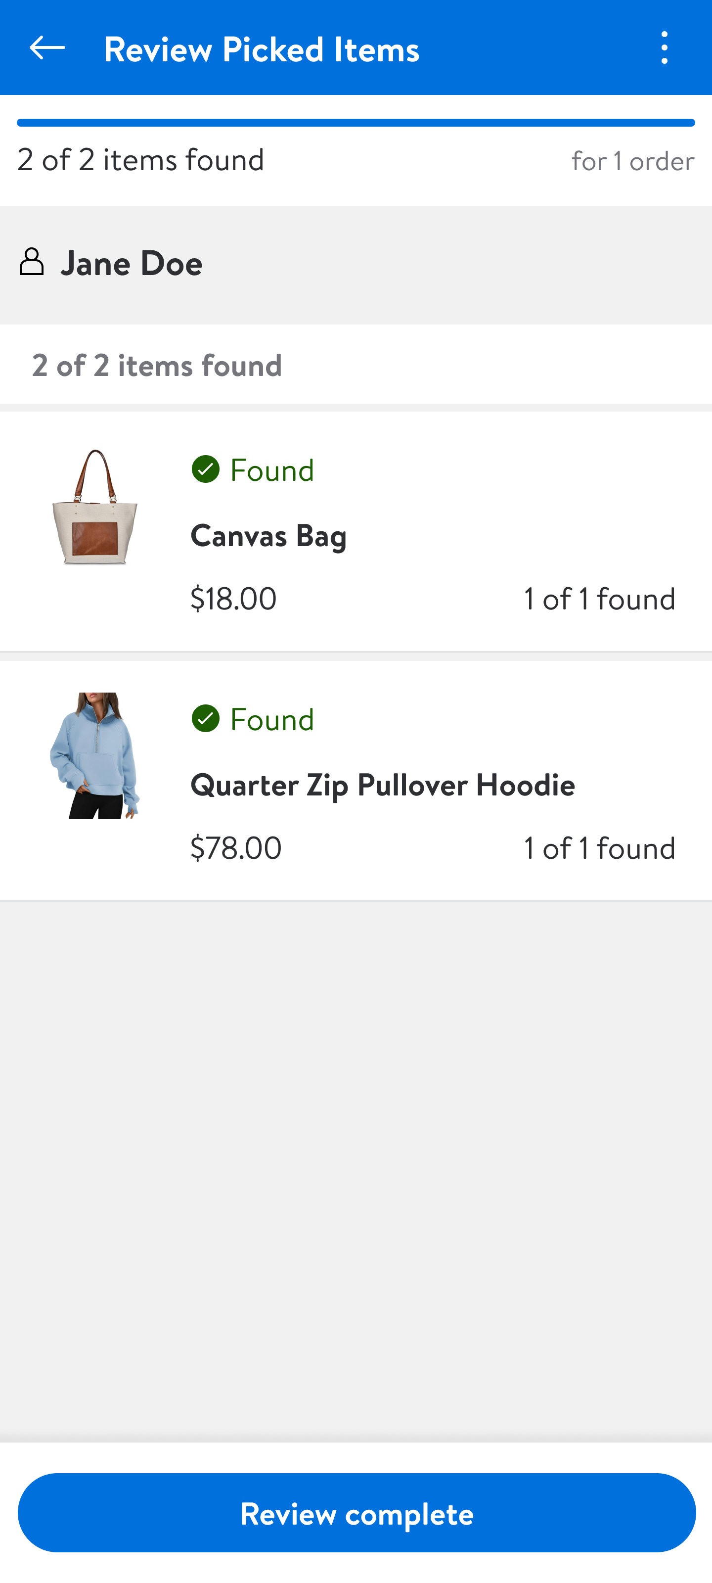Open the Quarter Zip Hoodie thumbnail
Viewport: 712px width, 1583px height.
click(95, 755)
